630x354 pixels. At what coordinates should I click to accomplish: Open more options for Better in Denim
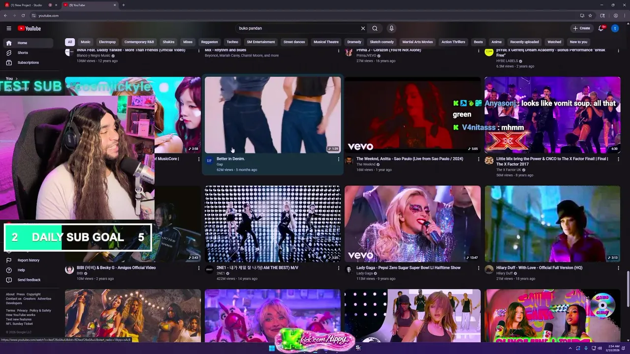(338, 159)
